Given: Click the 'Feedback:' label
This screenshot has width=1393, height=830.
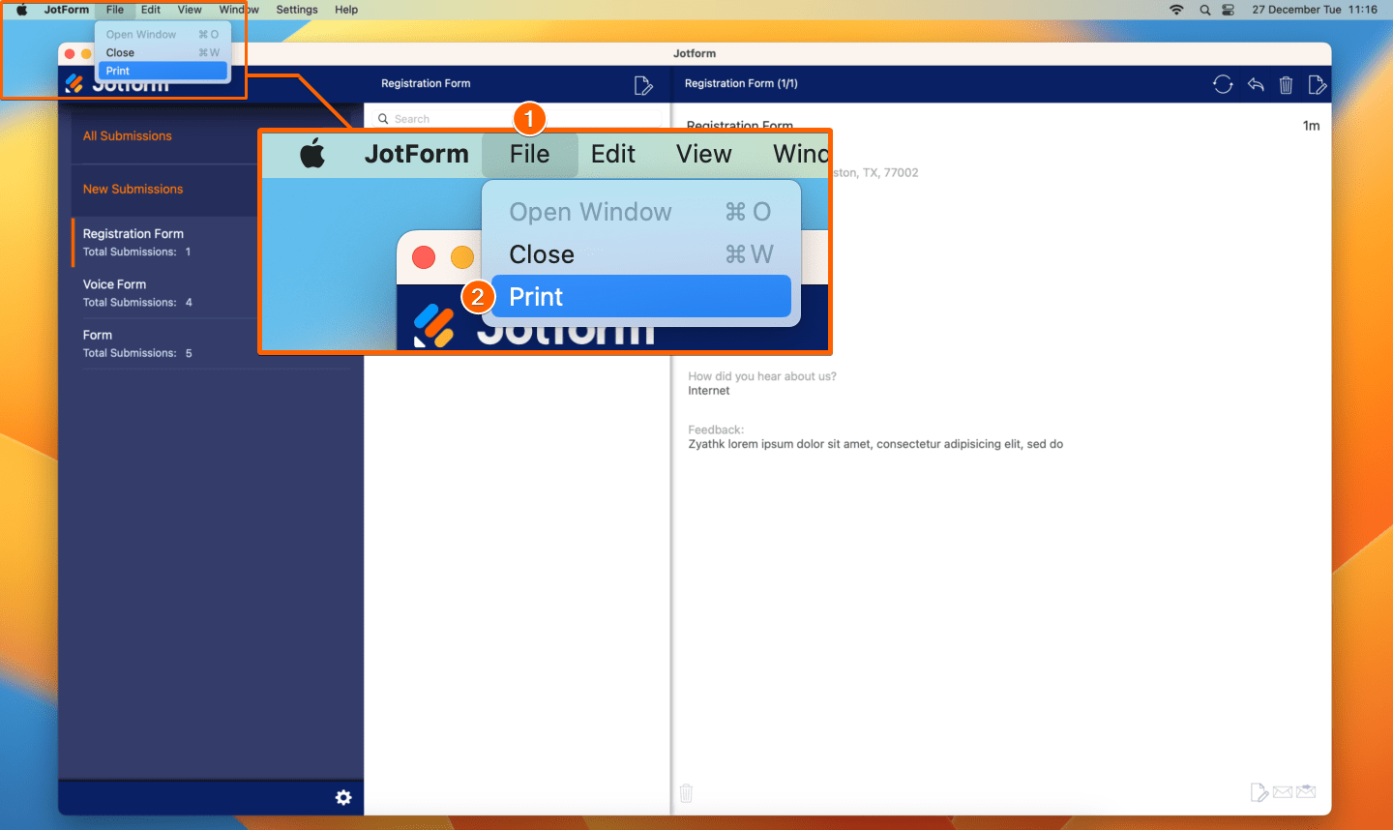Looking at the screenshot, I should click(x=716, y=430).
